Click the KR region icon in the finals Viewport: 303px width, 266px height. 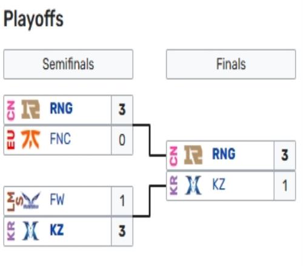173,186
